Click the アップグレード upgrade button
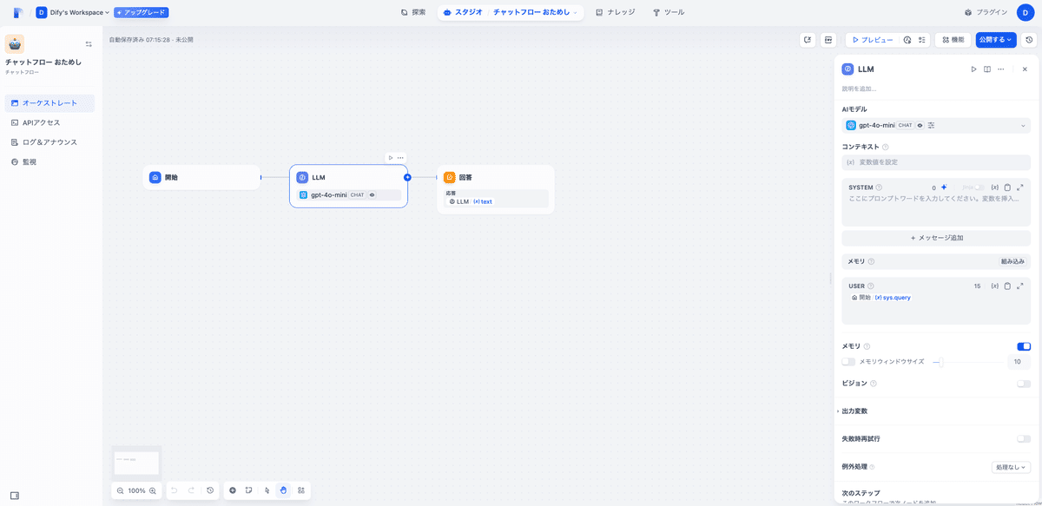The width and height of the screenshot is (1042, 506). (x=142, y=13)
